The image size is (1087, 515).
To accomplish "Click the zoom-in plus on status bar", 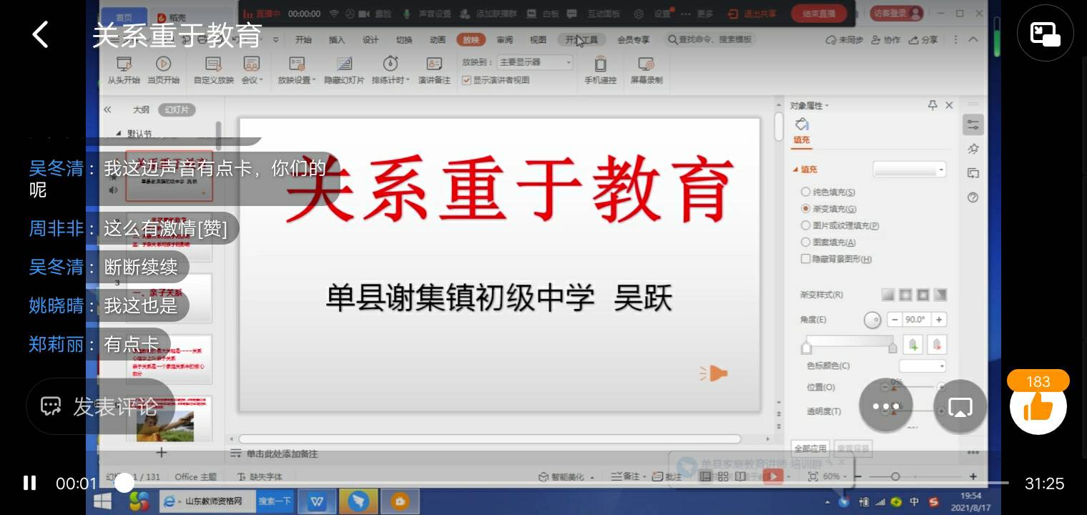I will point(973,476).
